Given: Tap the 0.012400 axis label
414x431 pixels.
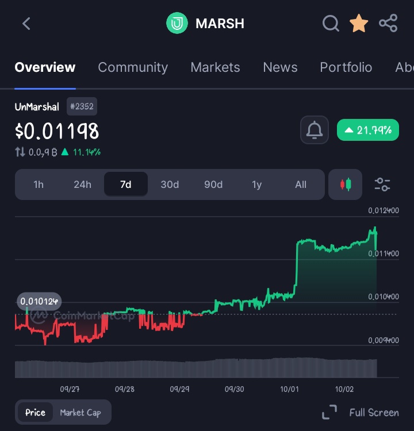Looking at the screenshot, I should point(384,210).
